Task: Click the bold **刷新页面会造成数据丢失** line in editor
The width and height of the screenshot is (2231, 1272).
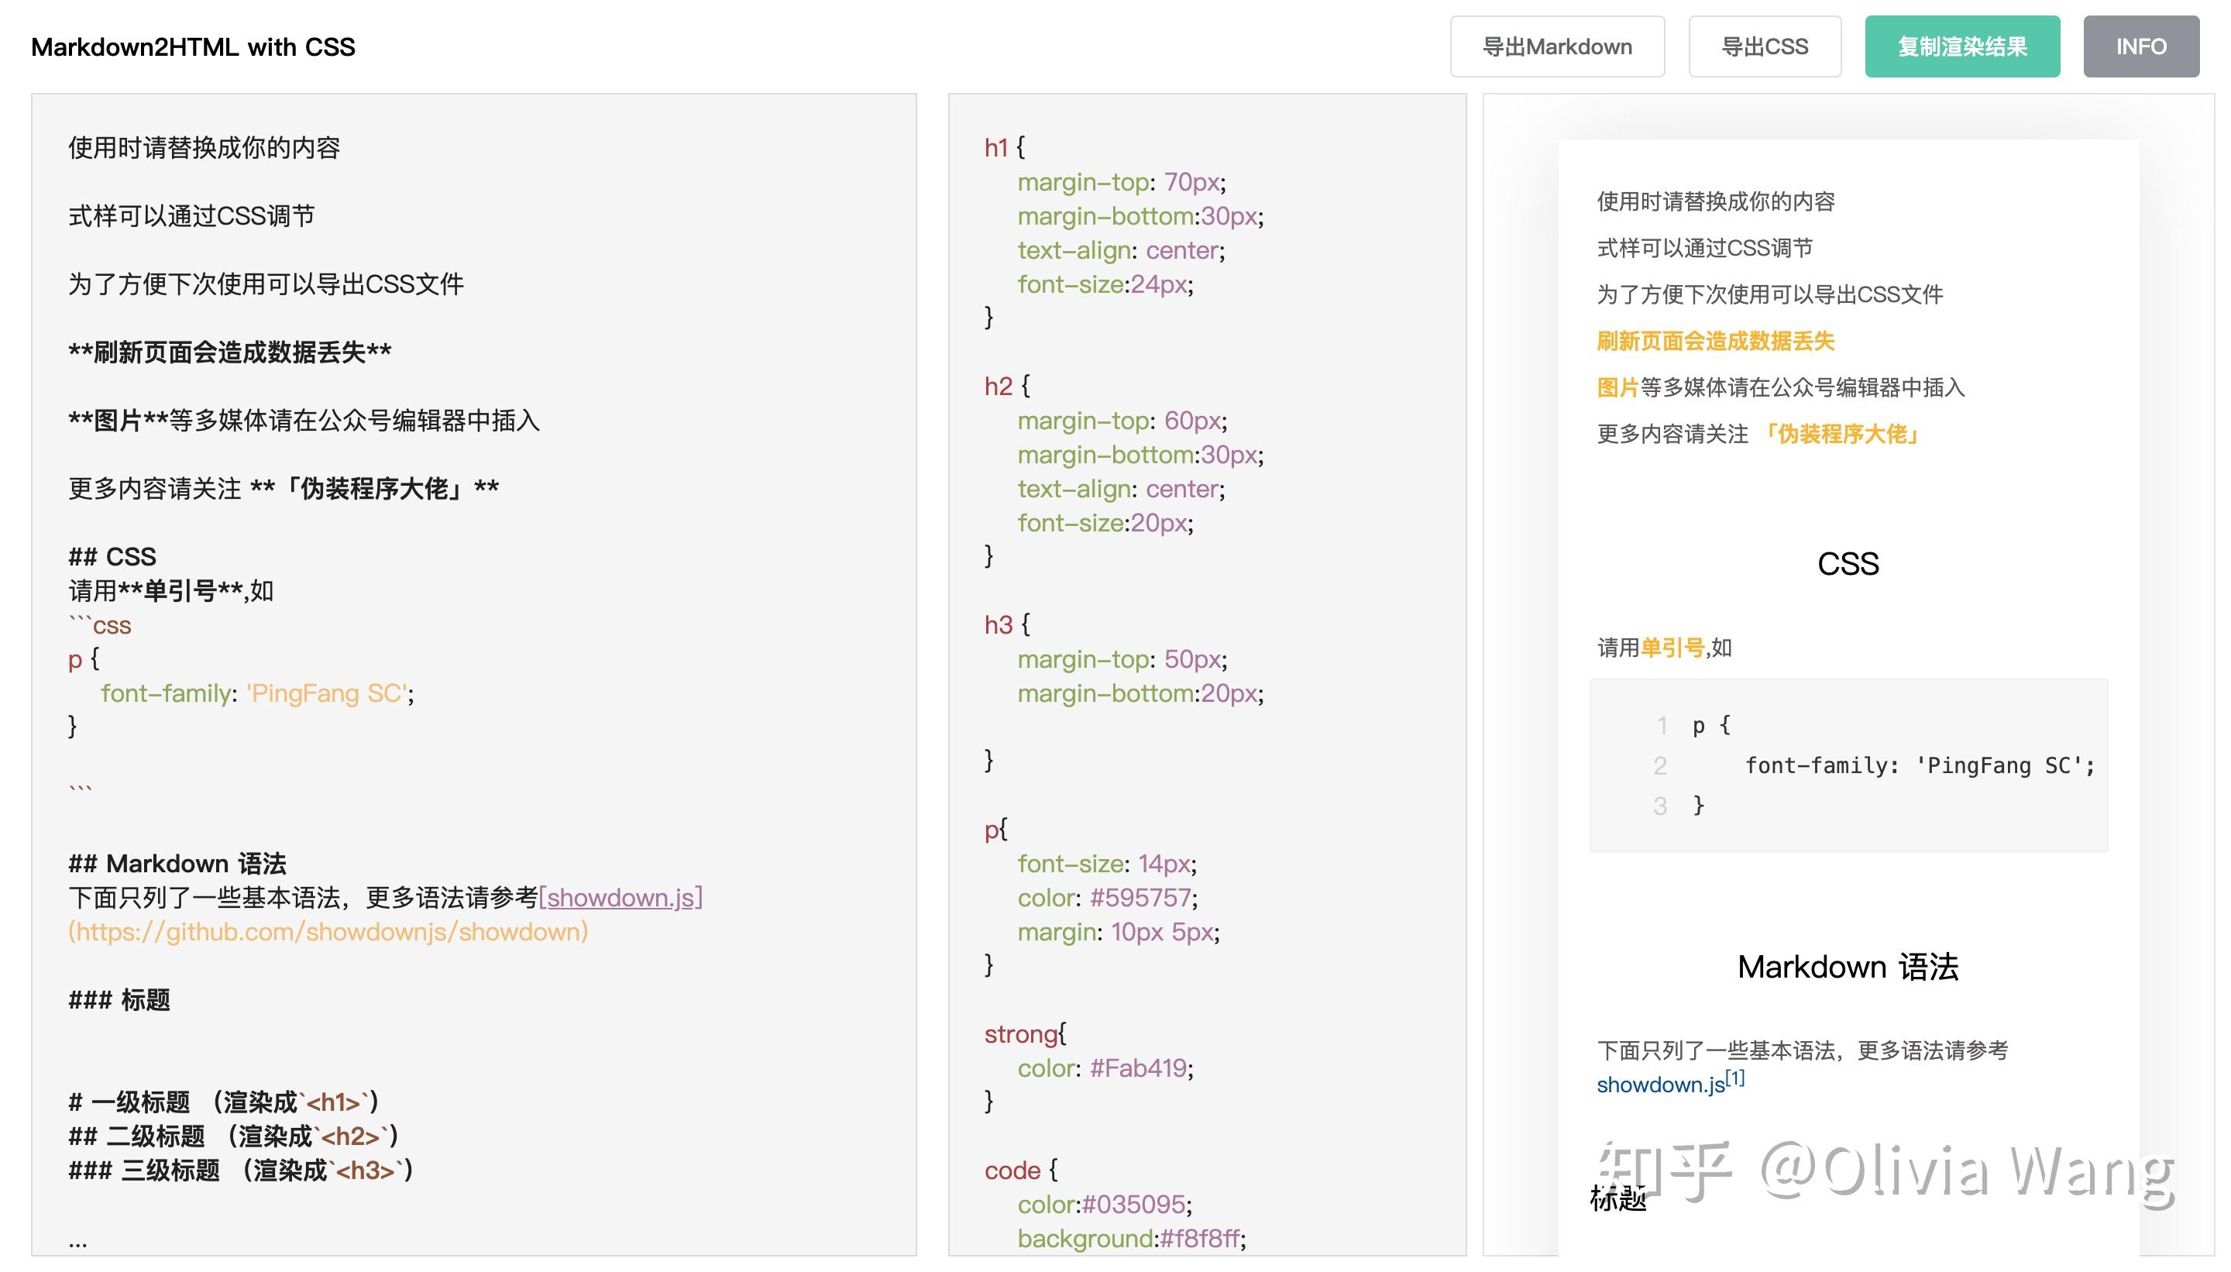Action: coord(230,352)
